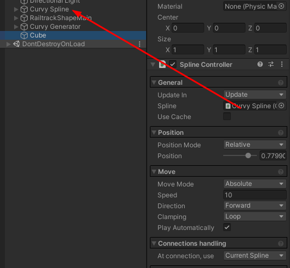Select DontDestroyOnLoad scene row
Viewport: 290px width, 268px height.
coord(73,44)
